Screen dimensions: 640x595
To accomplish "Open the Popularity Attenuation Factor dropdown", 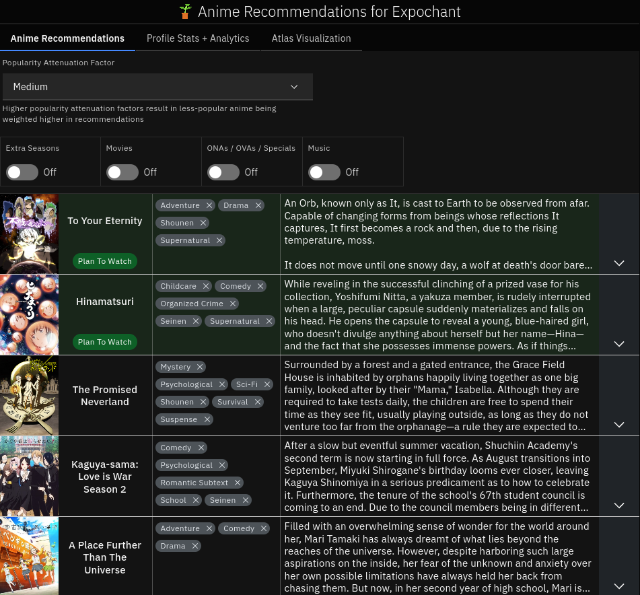I will point(157,87).
